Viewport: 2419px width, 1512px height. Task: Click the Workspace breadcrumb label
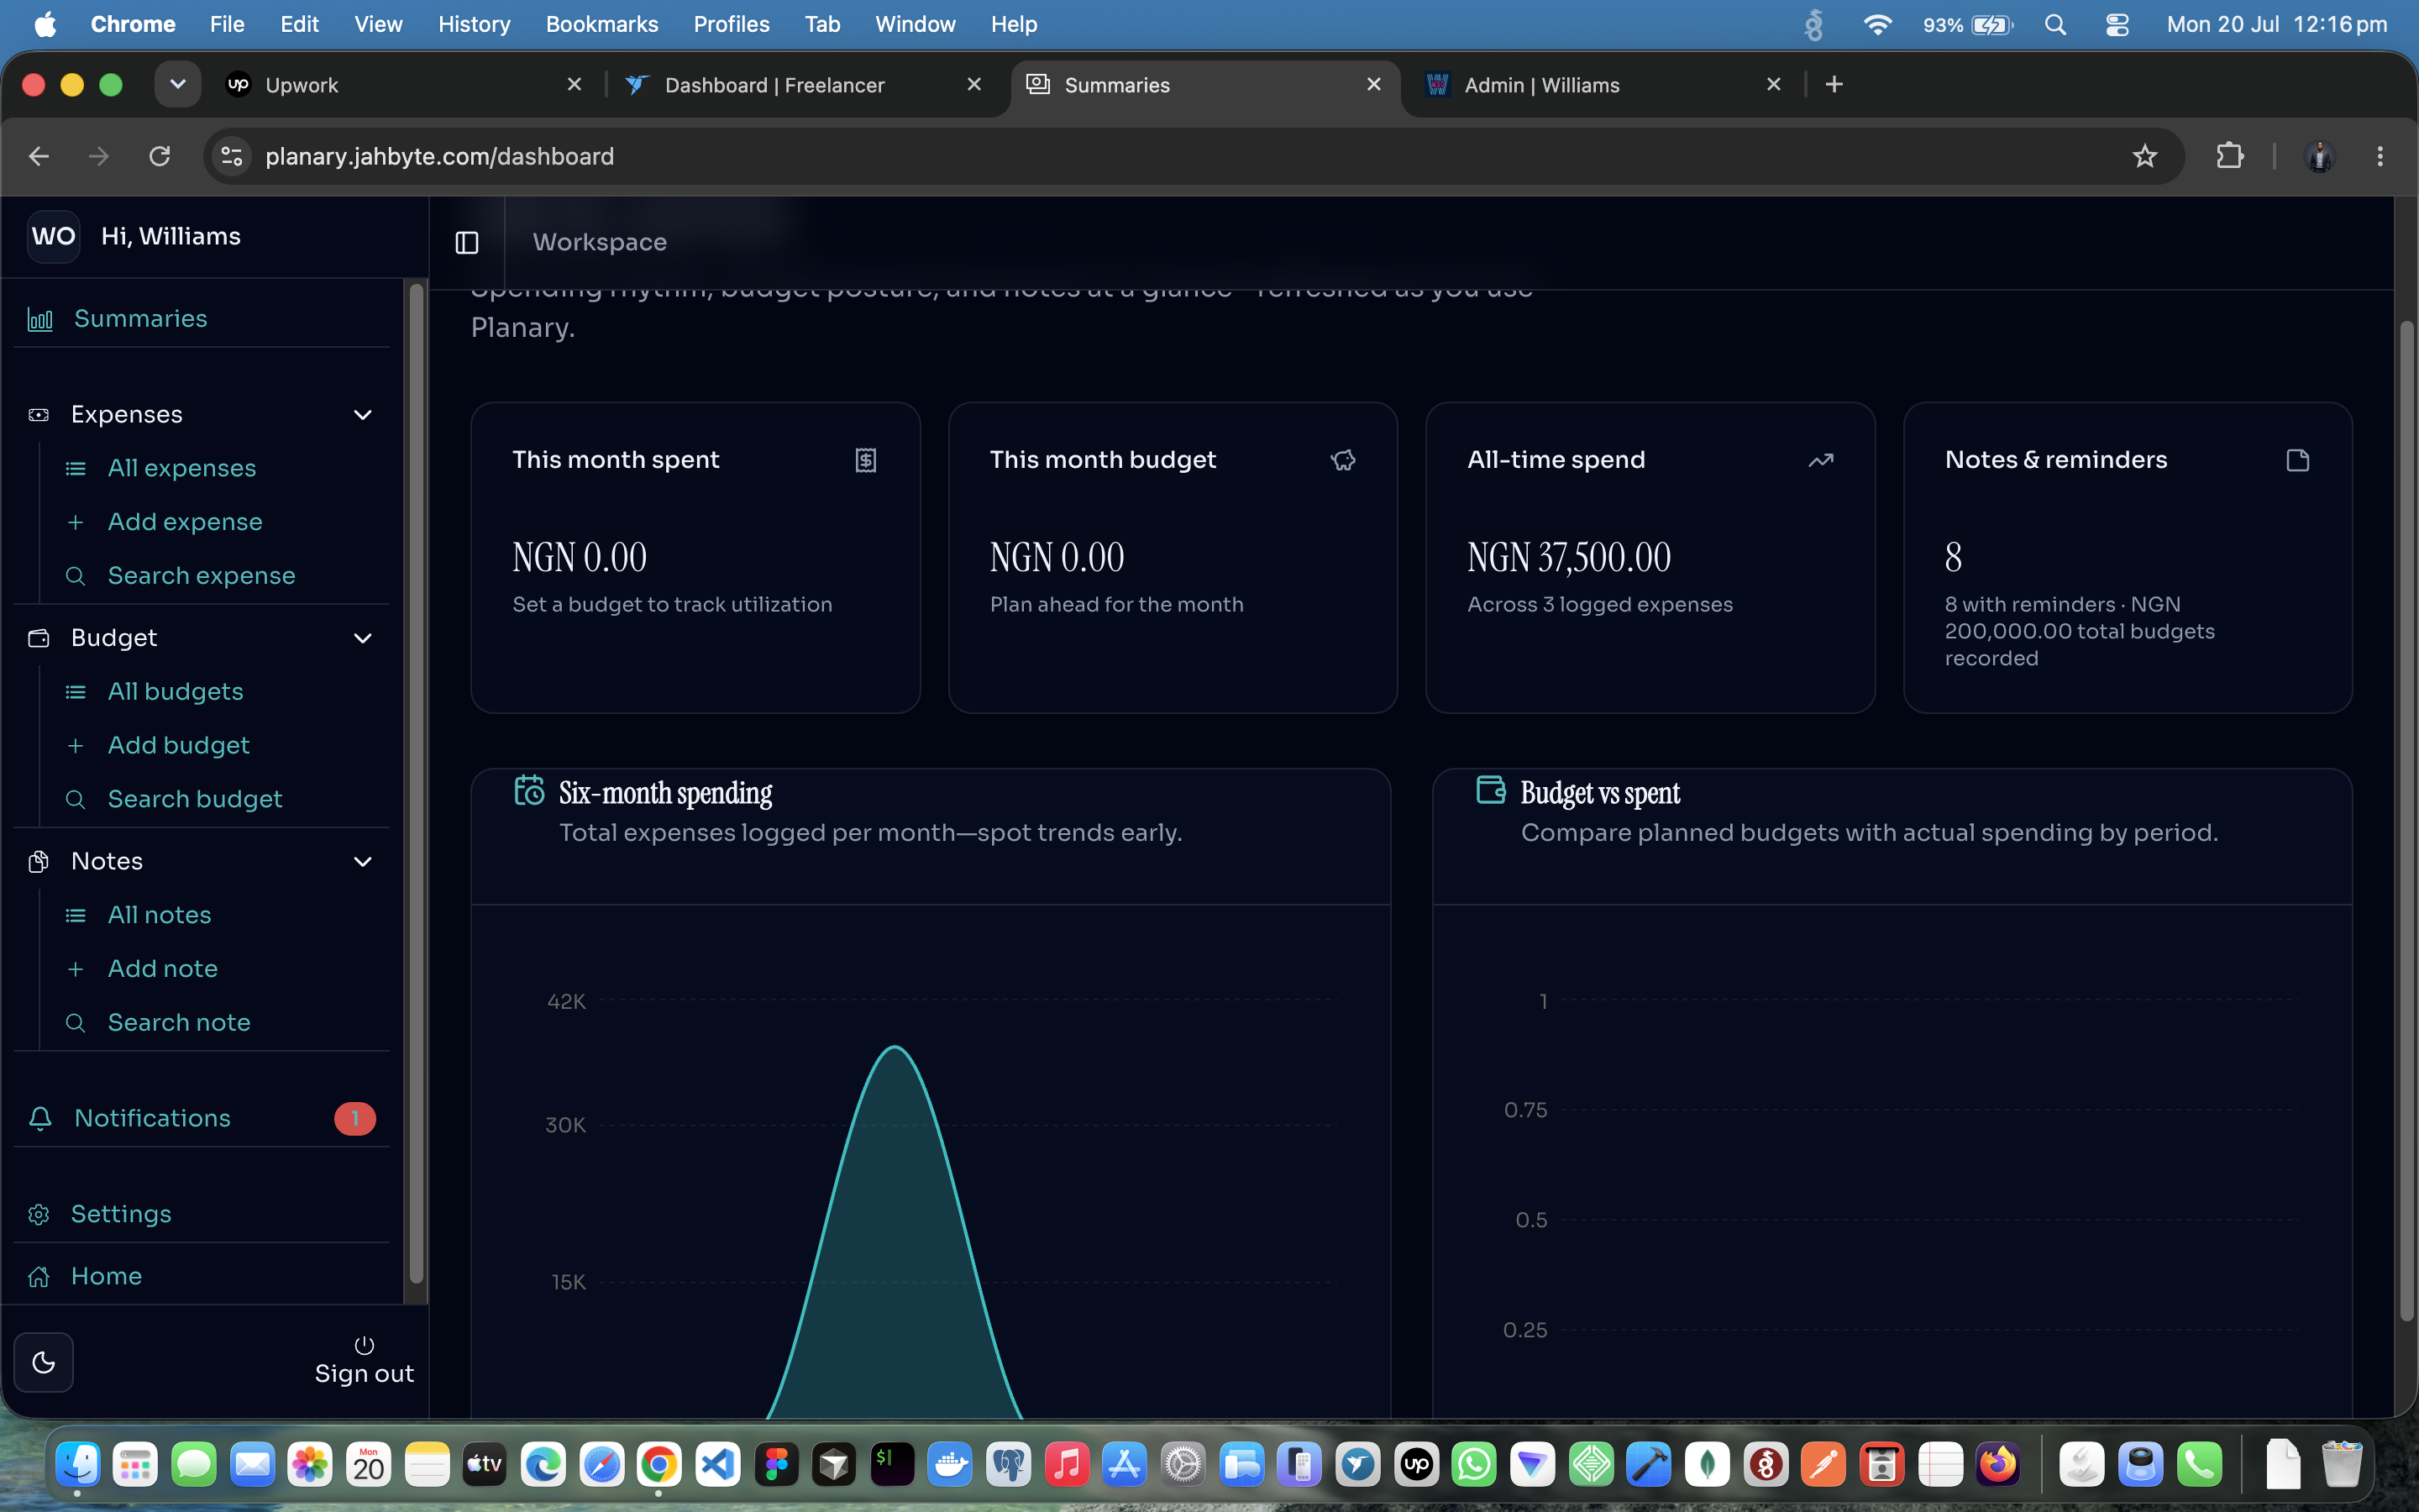click(600, 242)
